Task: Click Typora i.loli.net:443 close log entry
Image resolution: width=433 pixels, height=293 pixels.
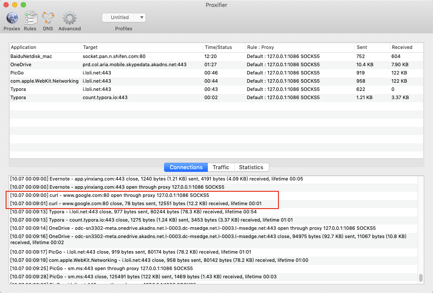Action: 213,212
